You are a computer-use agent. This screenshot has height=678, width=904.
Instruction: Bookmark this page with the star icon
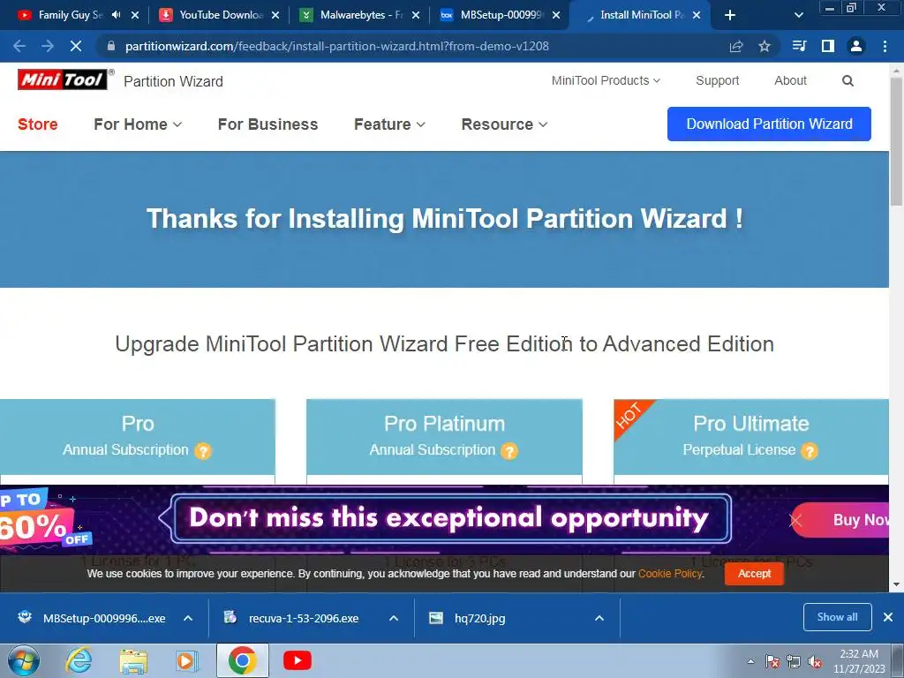point(765,46)
